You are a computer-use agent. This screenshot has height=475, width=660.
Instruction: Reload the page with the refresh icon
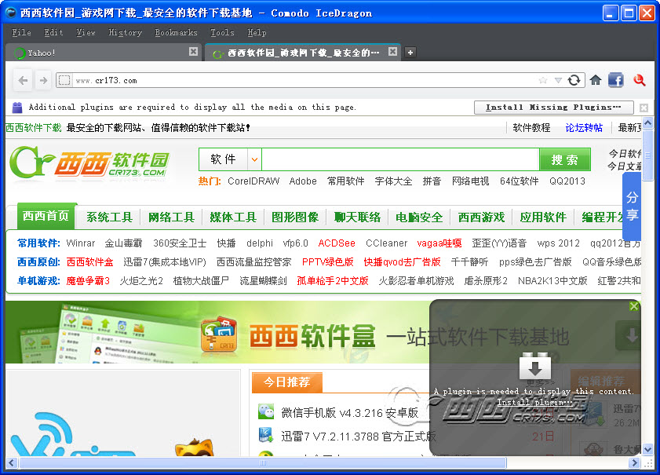point(574,80)
